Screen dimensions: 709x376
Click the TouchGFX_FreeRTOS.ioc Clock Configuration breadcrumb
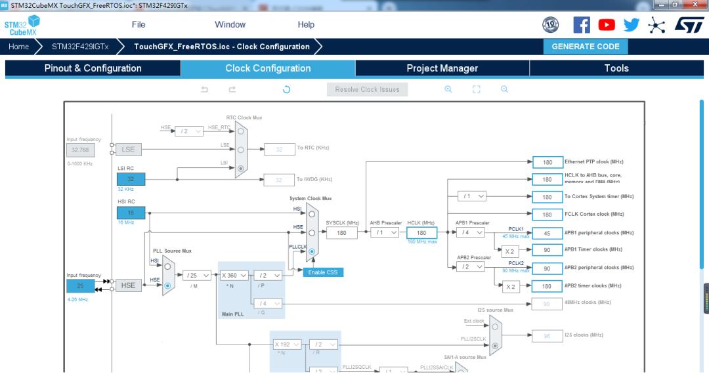tap(222, 47)
